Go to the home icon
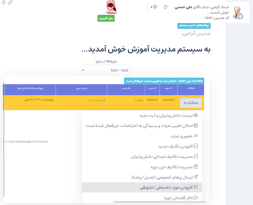The width and height of the screenshot is (253, 205). click(x=165, y=7)
